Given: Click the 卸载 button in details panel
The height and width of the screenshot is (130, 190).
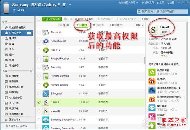Looking at the screenshot, I should [164, 32].
